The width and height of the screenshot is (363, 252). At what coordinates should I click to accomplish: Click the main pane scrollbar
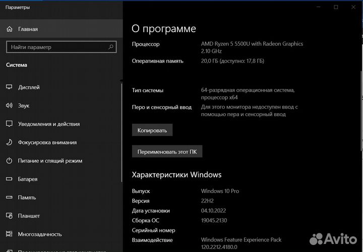361,111
